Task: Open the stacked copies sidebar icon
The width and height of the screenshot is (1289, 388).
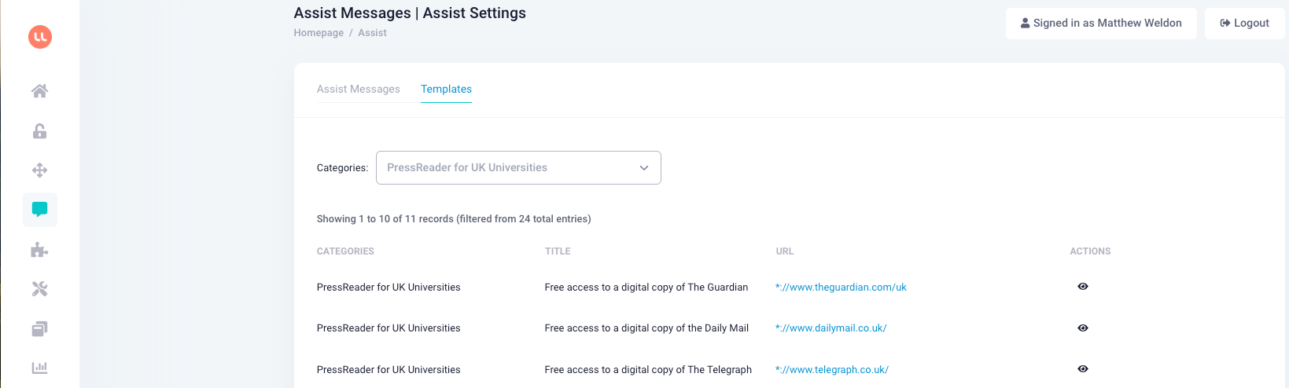Action: (40, 328)
